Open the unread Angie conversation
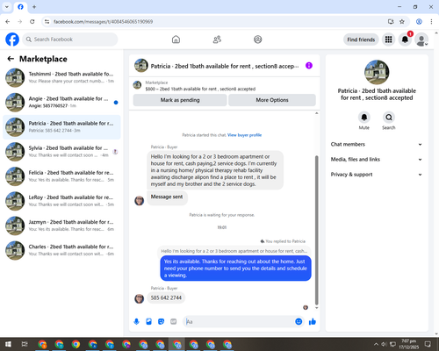439x351 pixels. click(61, 103)
